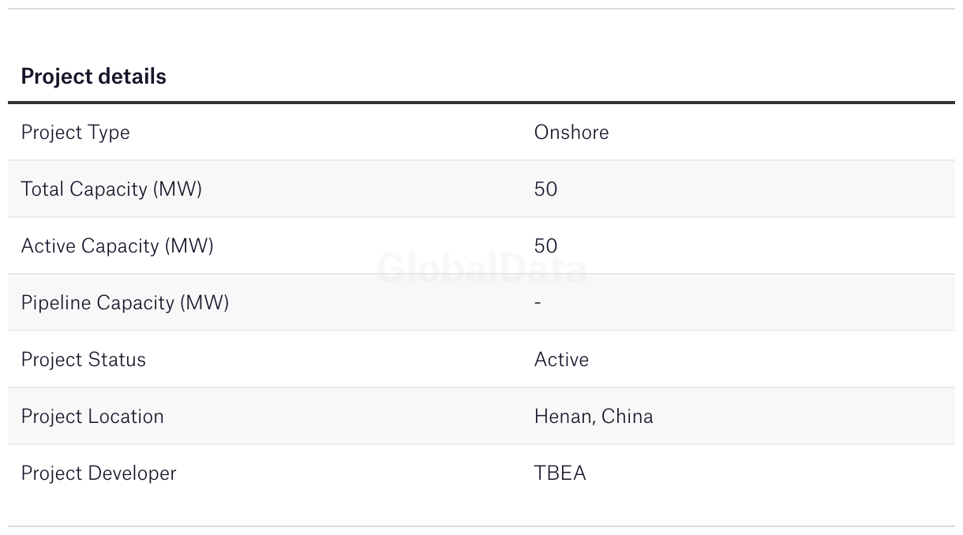Click the Project details heading
963x535 pixels.
93,77
